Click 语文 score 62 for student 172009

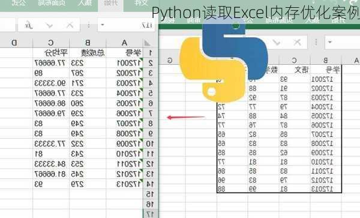pos(294,153)
